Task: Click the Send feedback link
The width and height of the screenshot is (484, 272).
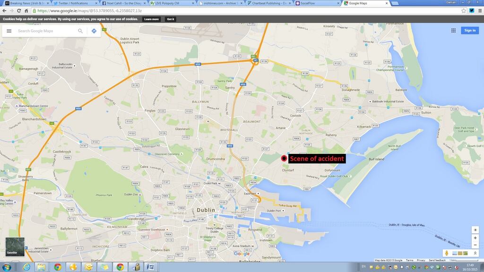Action: (437, 260)
